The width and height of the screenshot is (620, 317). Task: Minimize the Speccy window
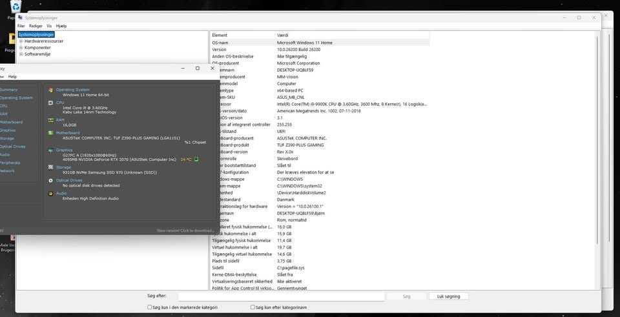point(183,68)
